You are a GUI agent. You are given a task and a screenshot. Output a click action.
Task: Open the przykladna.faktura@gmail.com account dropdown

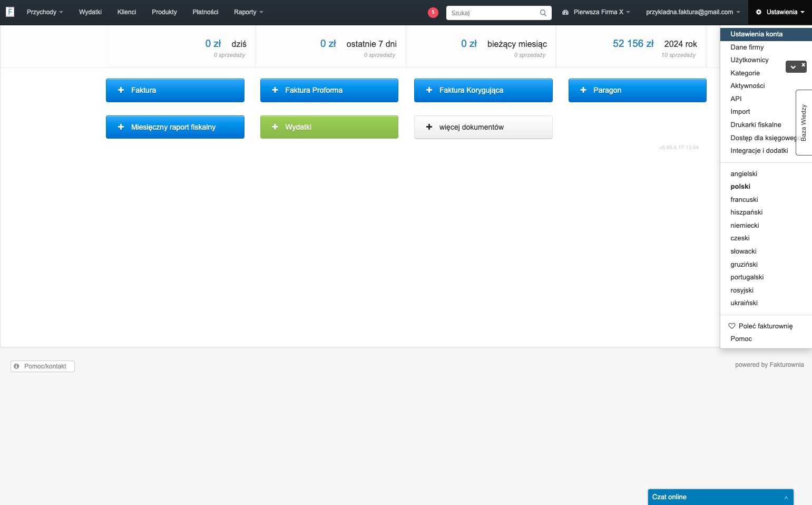click(x=693, y=12)
